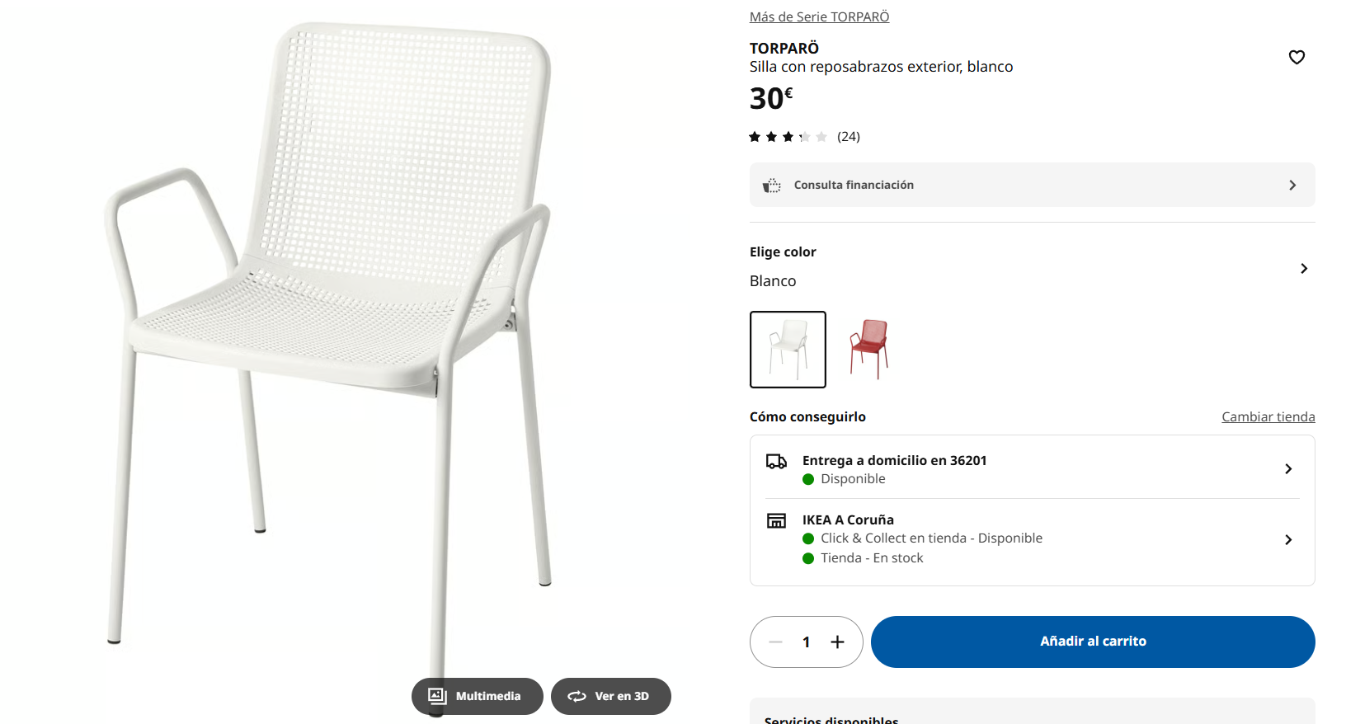Click the financing wallet icon
This screenshot has height=724, width=1346.
pyautogui.click(x=772, y=186)
